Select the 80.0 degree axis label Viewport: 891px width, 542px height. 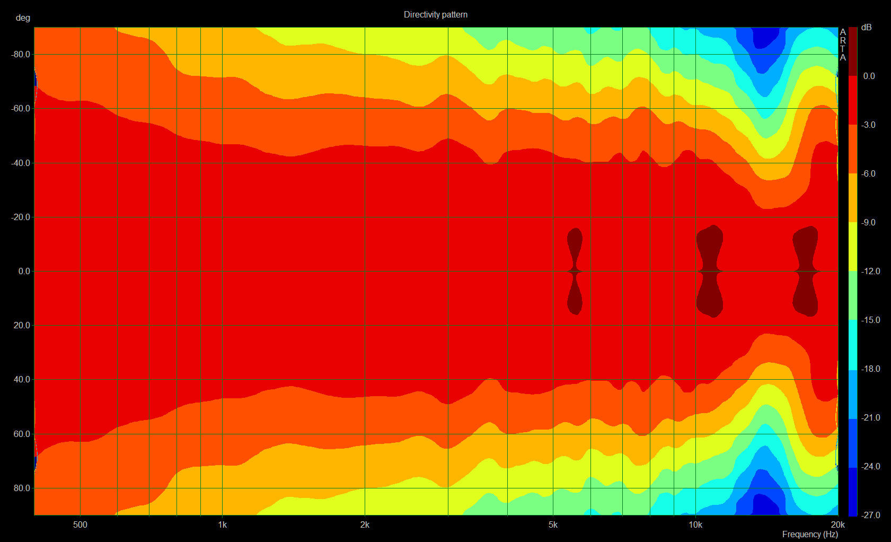click(22, 488)
